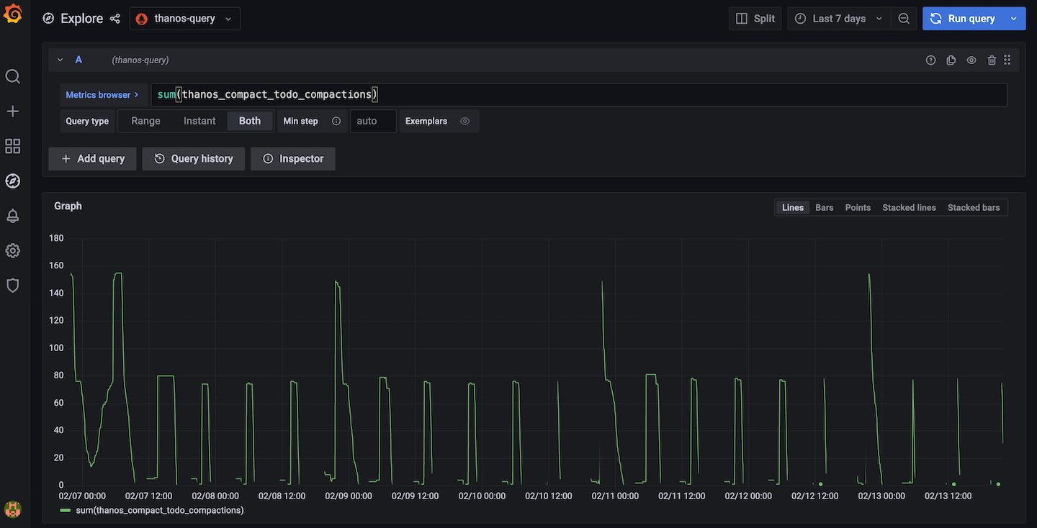The image size is (1037, 528).
Task: Toggle query A visibility eye icon
Action: click(x=971, y=60)
